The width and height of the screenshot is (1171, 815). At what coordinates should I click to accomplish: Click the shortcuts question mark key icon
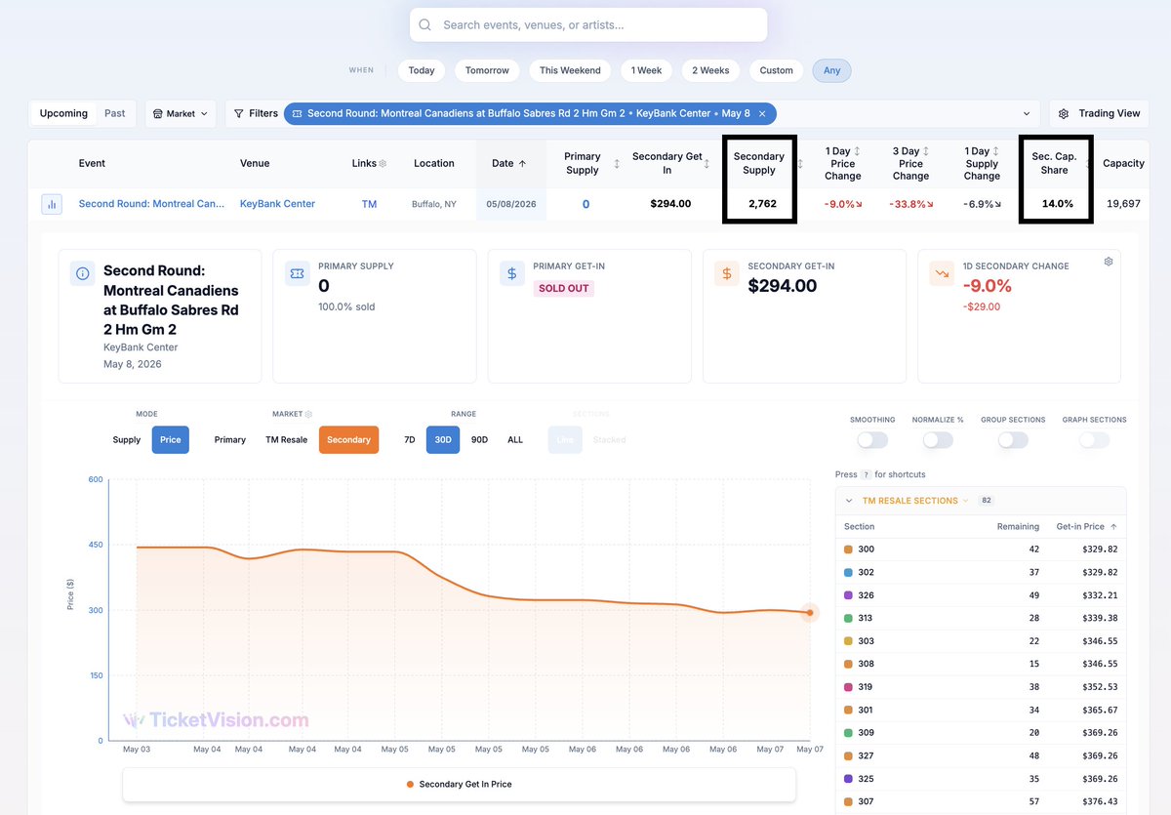click(866, 474)
